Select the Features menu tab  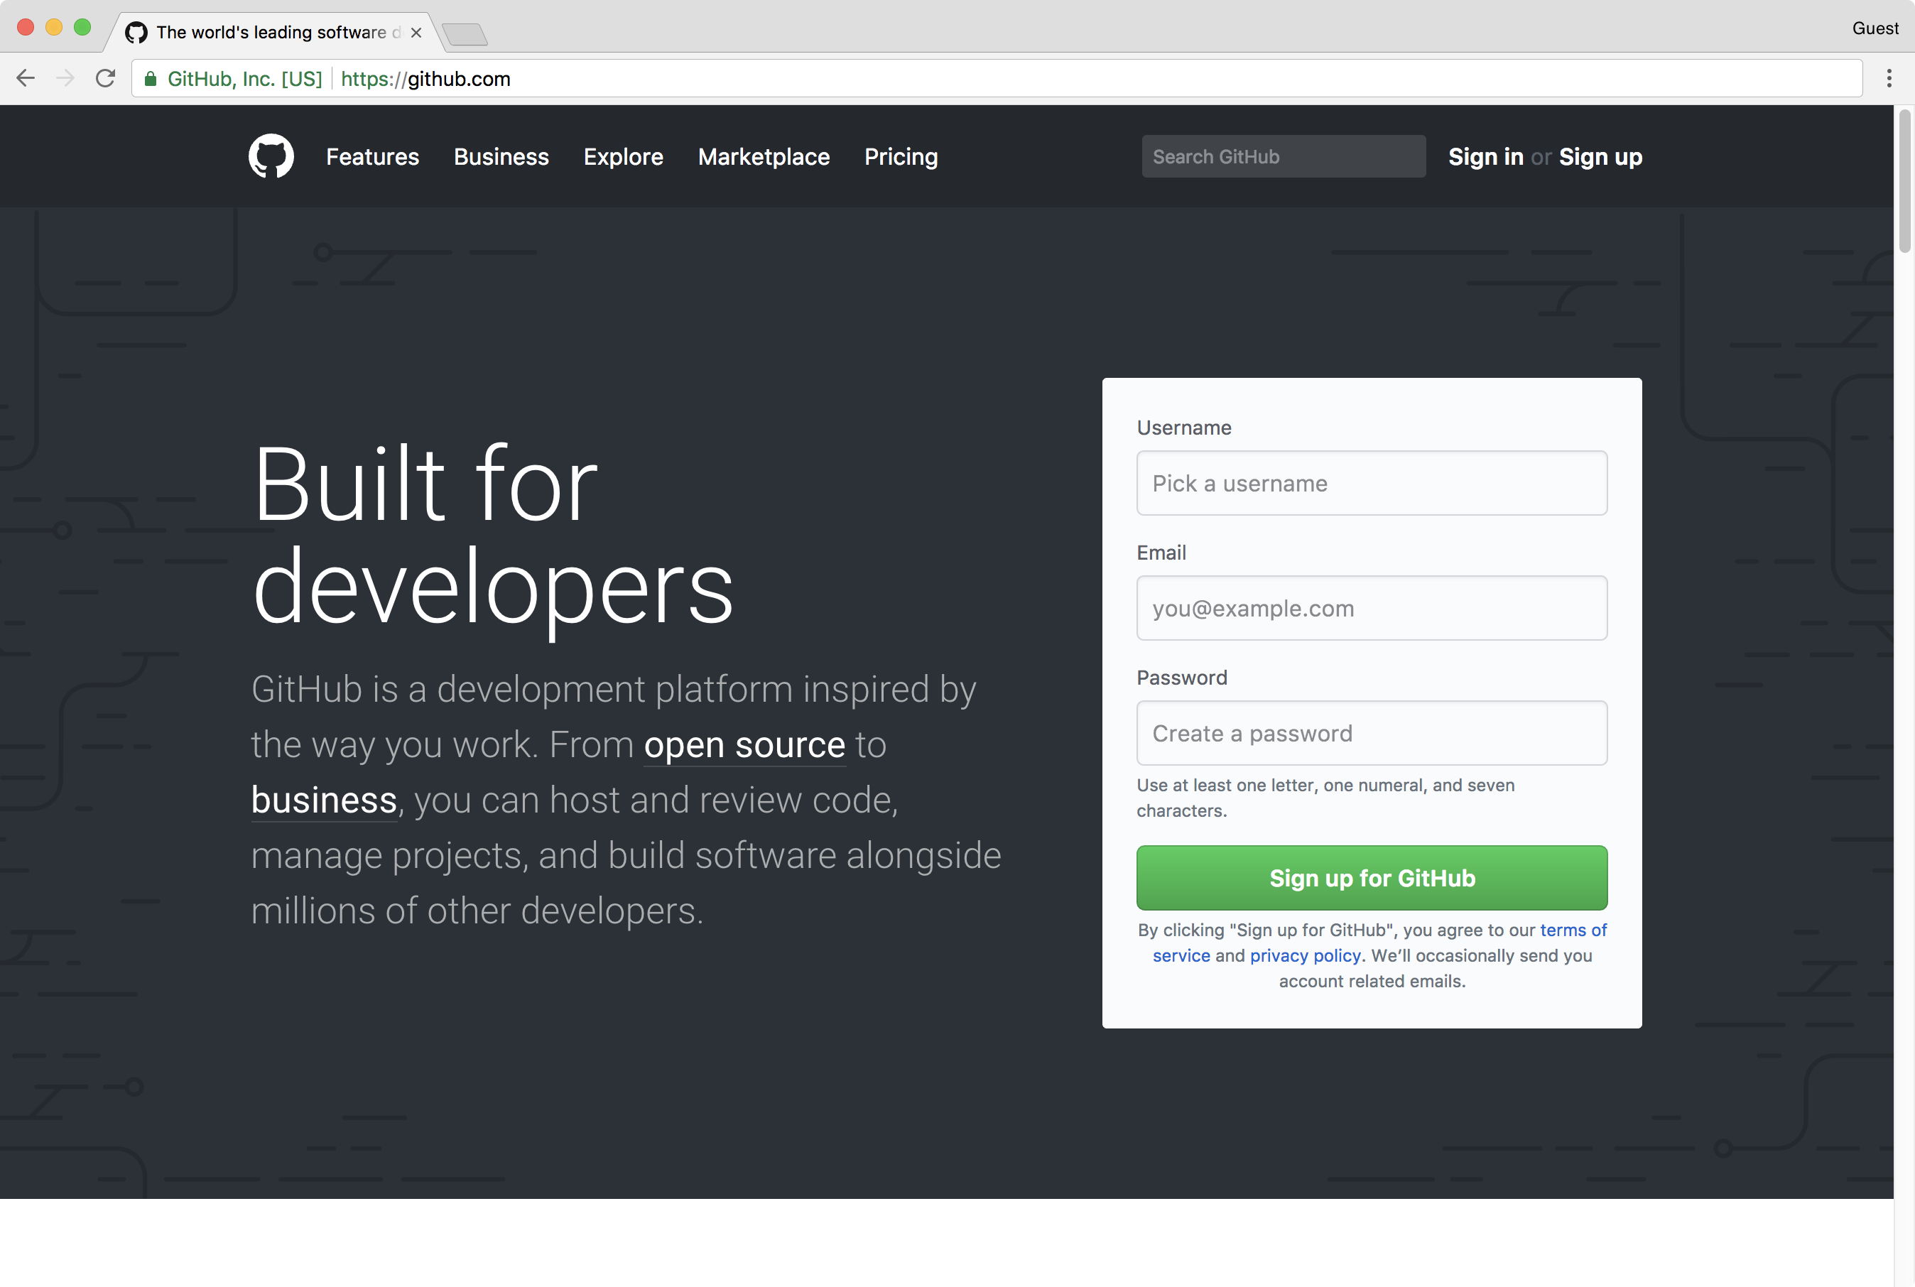[372, 155]
